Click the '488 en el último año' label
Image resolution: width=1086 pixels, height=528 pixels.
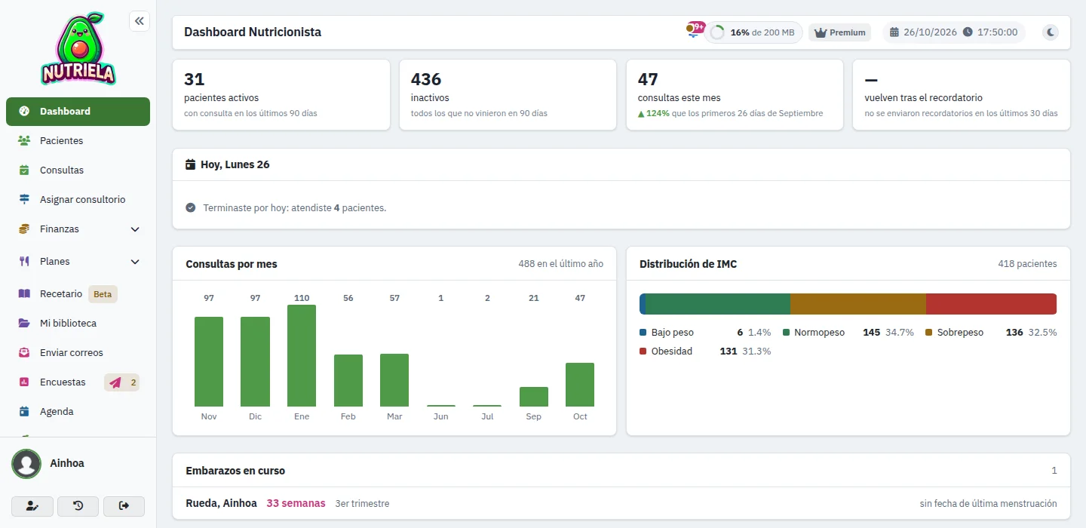(561, 264)
